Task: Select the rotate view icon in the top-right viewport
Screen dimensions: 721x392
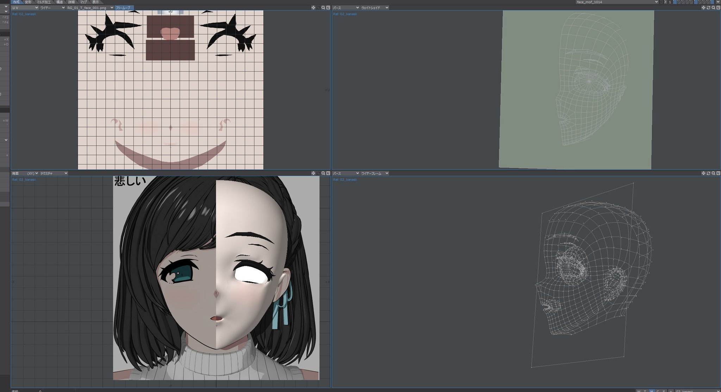Action: pos(708,7)
